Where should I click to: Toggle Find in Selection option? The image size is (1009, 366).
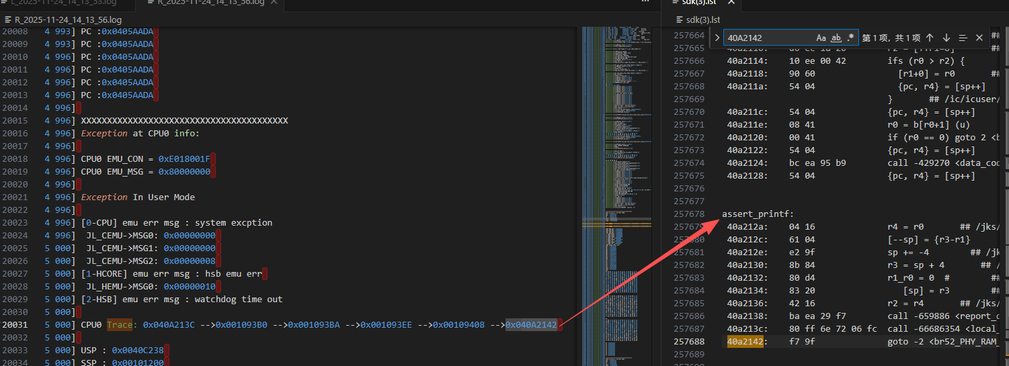coord(963,38)
